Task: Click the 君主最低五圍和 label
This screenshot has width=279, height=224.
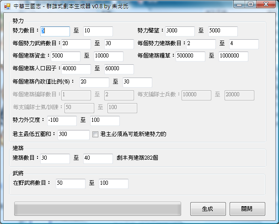Action: pos(34,134)
